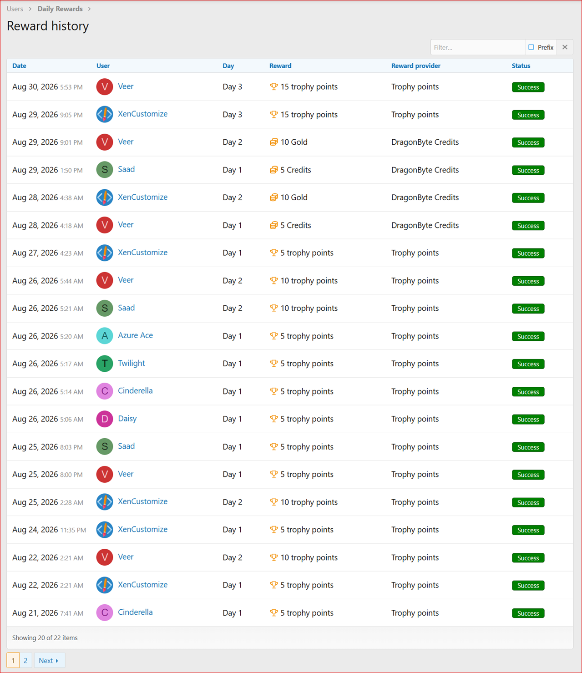Viewport: 582px width, 673px height.
Task: Click Veer's avatar in Aug 28 4:18 AM row
Action: click(105, 225)
